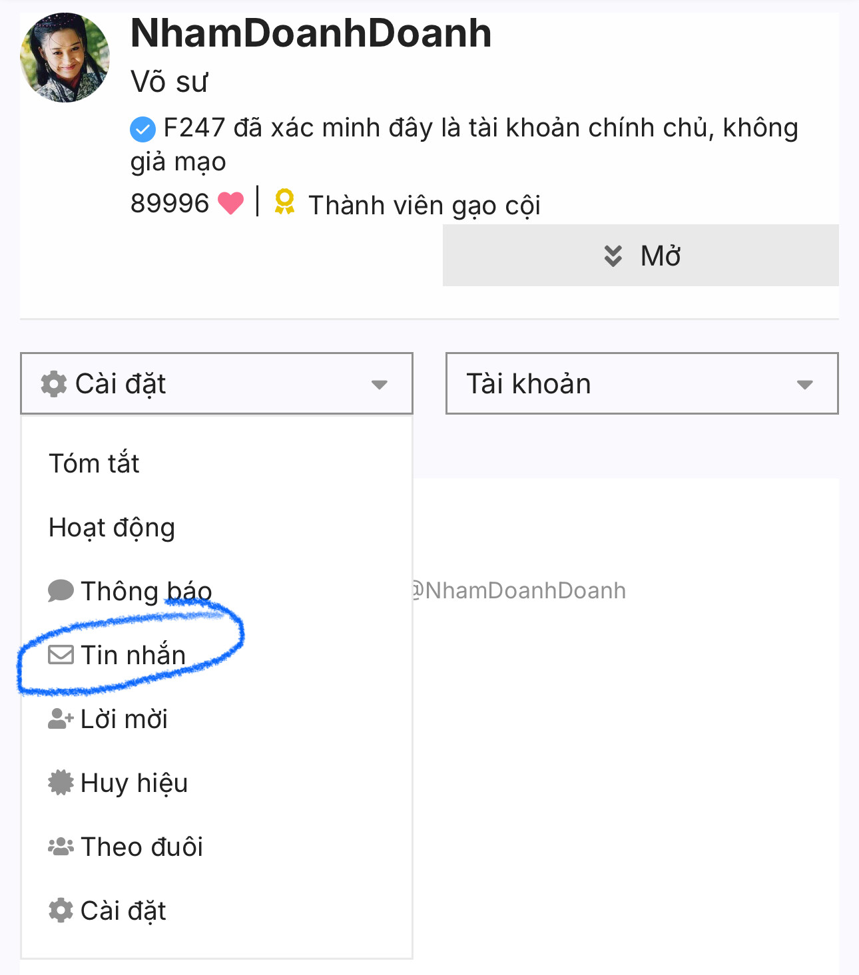This screenshot has width=859, height=975.
Task: Click the @NhamDoanhDoanh username text
Action: [x=519, y=590]
